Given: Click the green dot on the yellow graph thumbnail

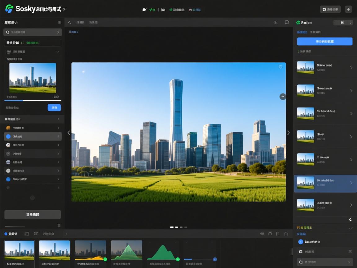Looking at the screenshot, I should [x=105, y=259].
